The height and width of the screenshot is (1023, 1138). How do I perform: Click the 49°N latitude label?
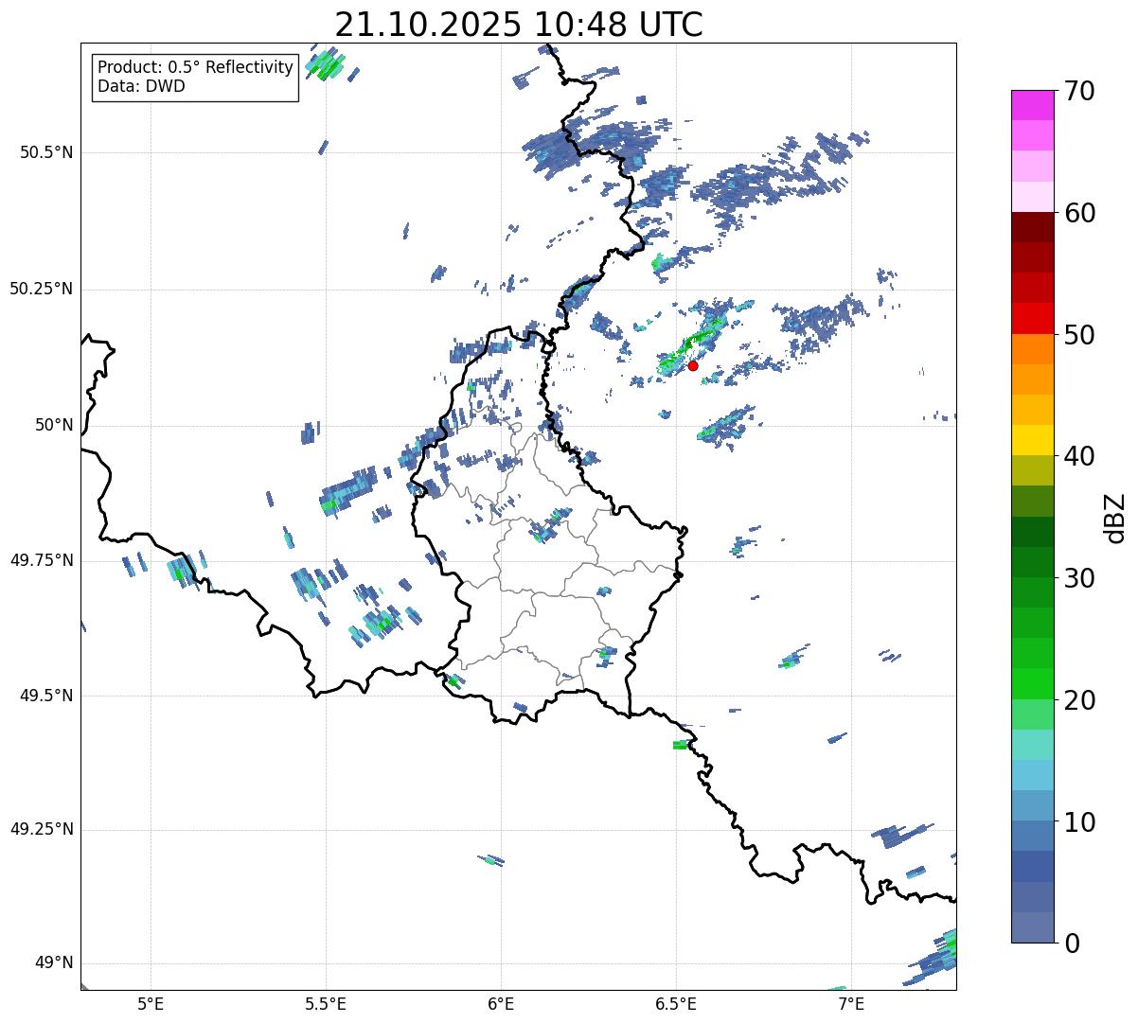click(54, 963)
